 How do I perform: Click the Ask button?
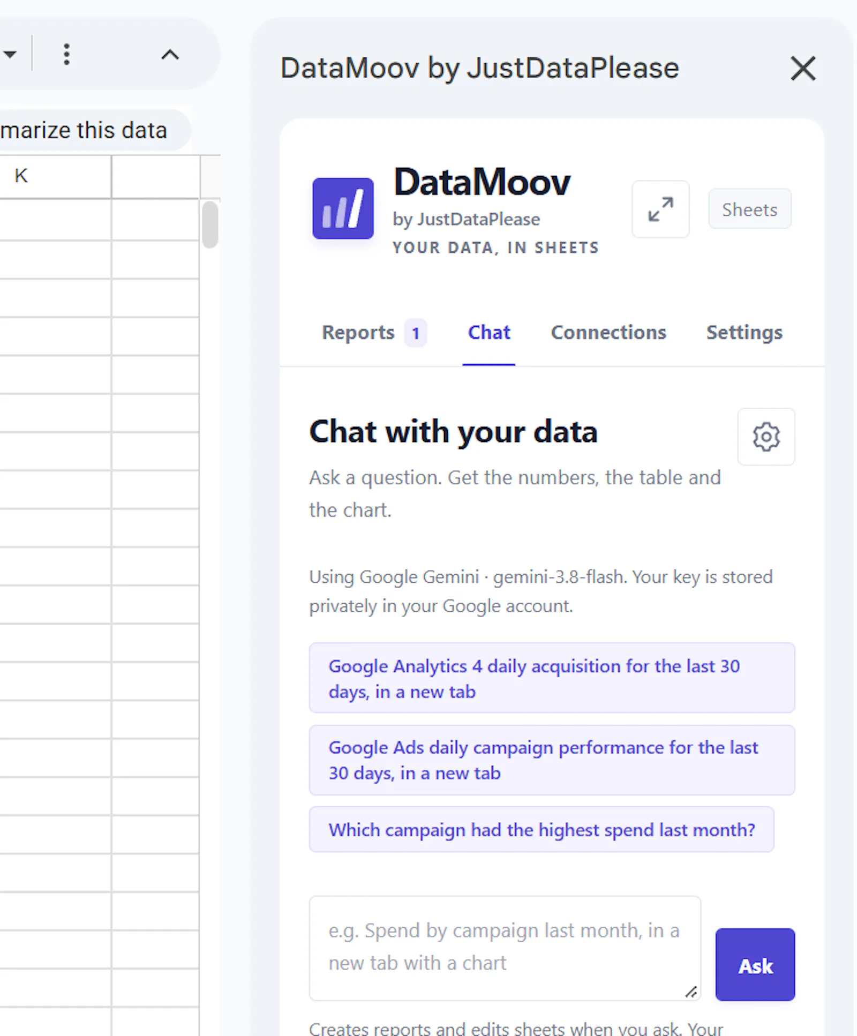tap(755, 965)
